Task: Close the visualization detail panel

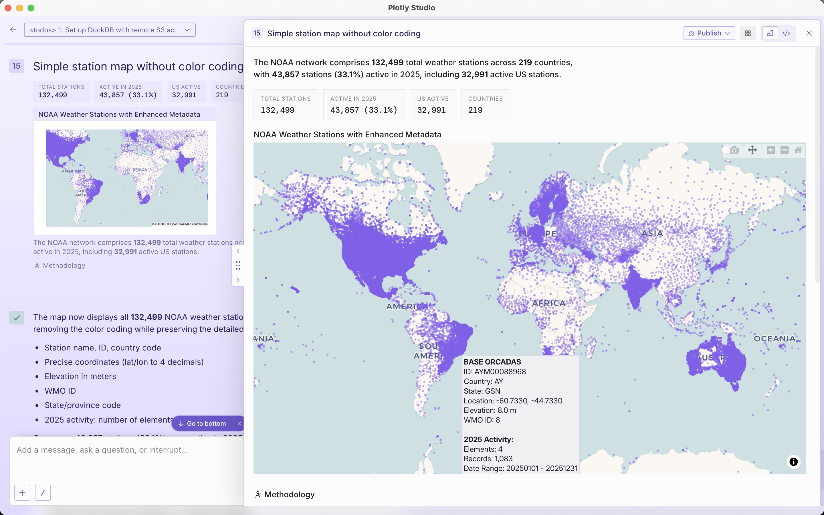Action: coord(809,33)
